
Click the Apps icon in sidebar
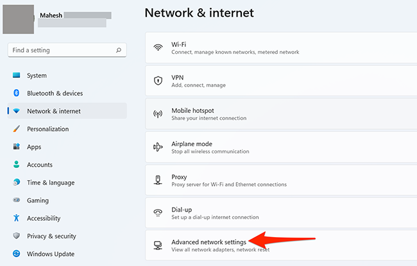tap(17, 146)
